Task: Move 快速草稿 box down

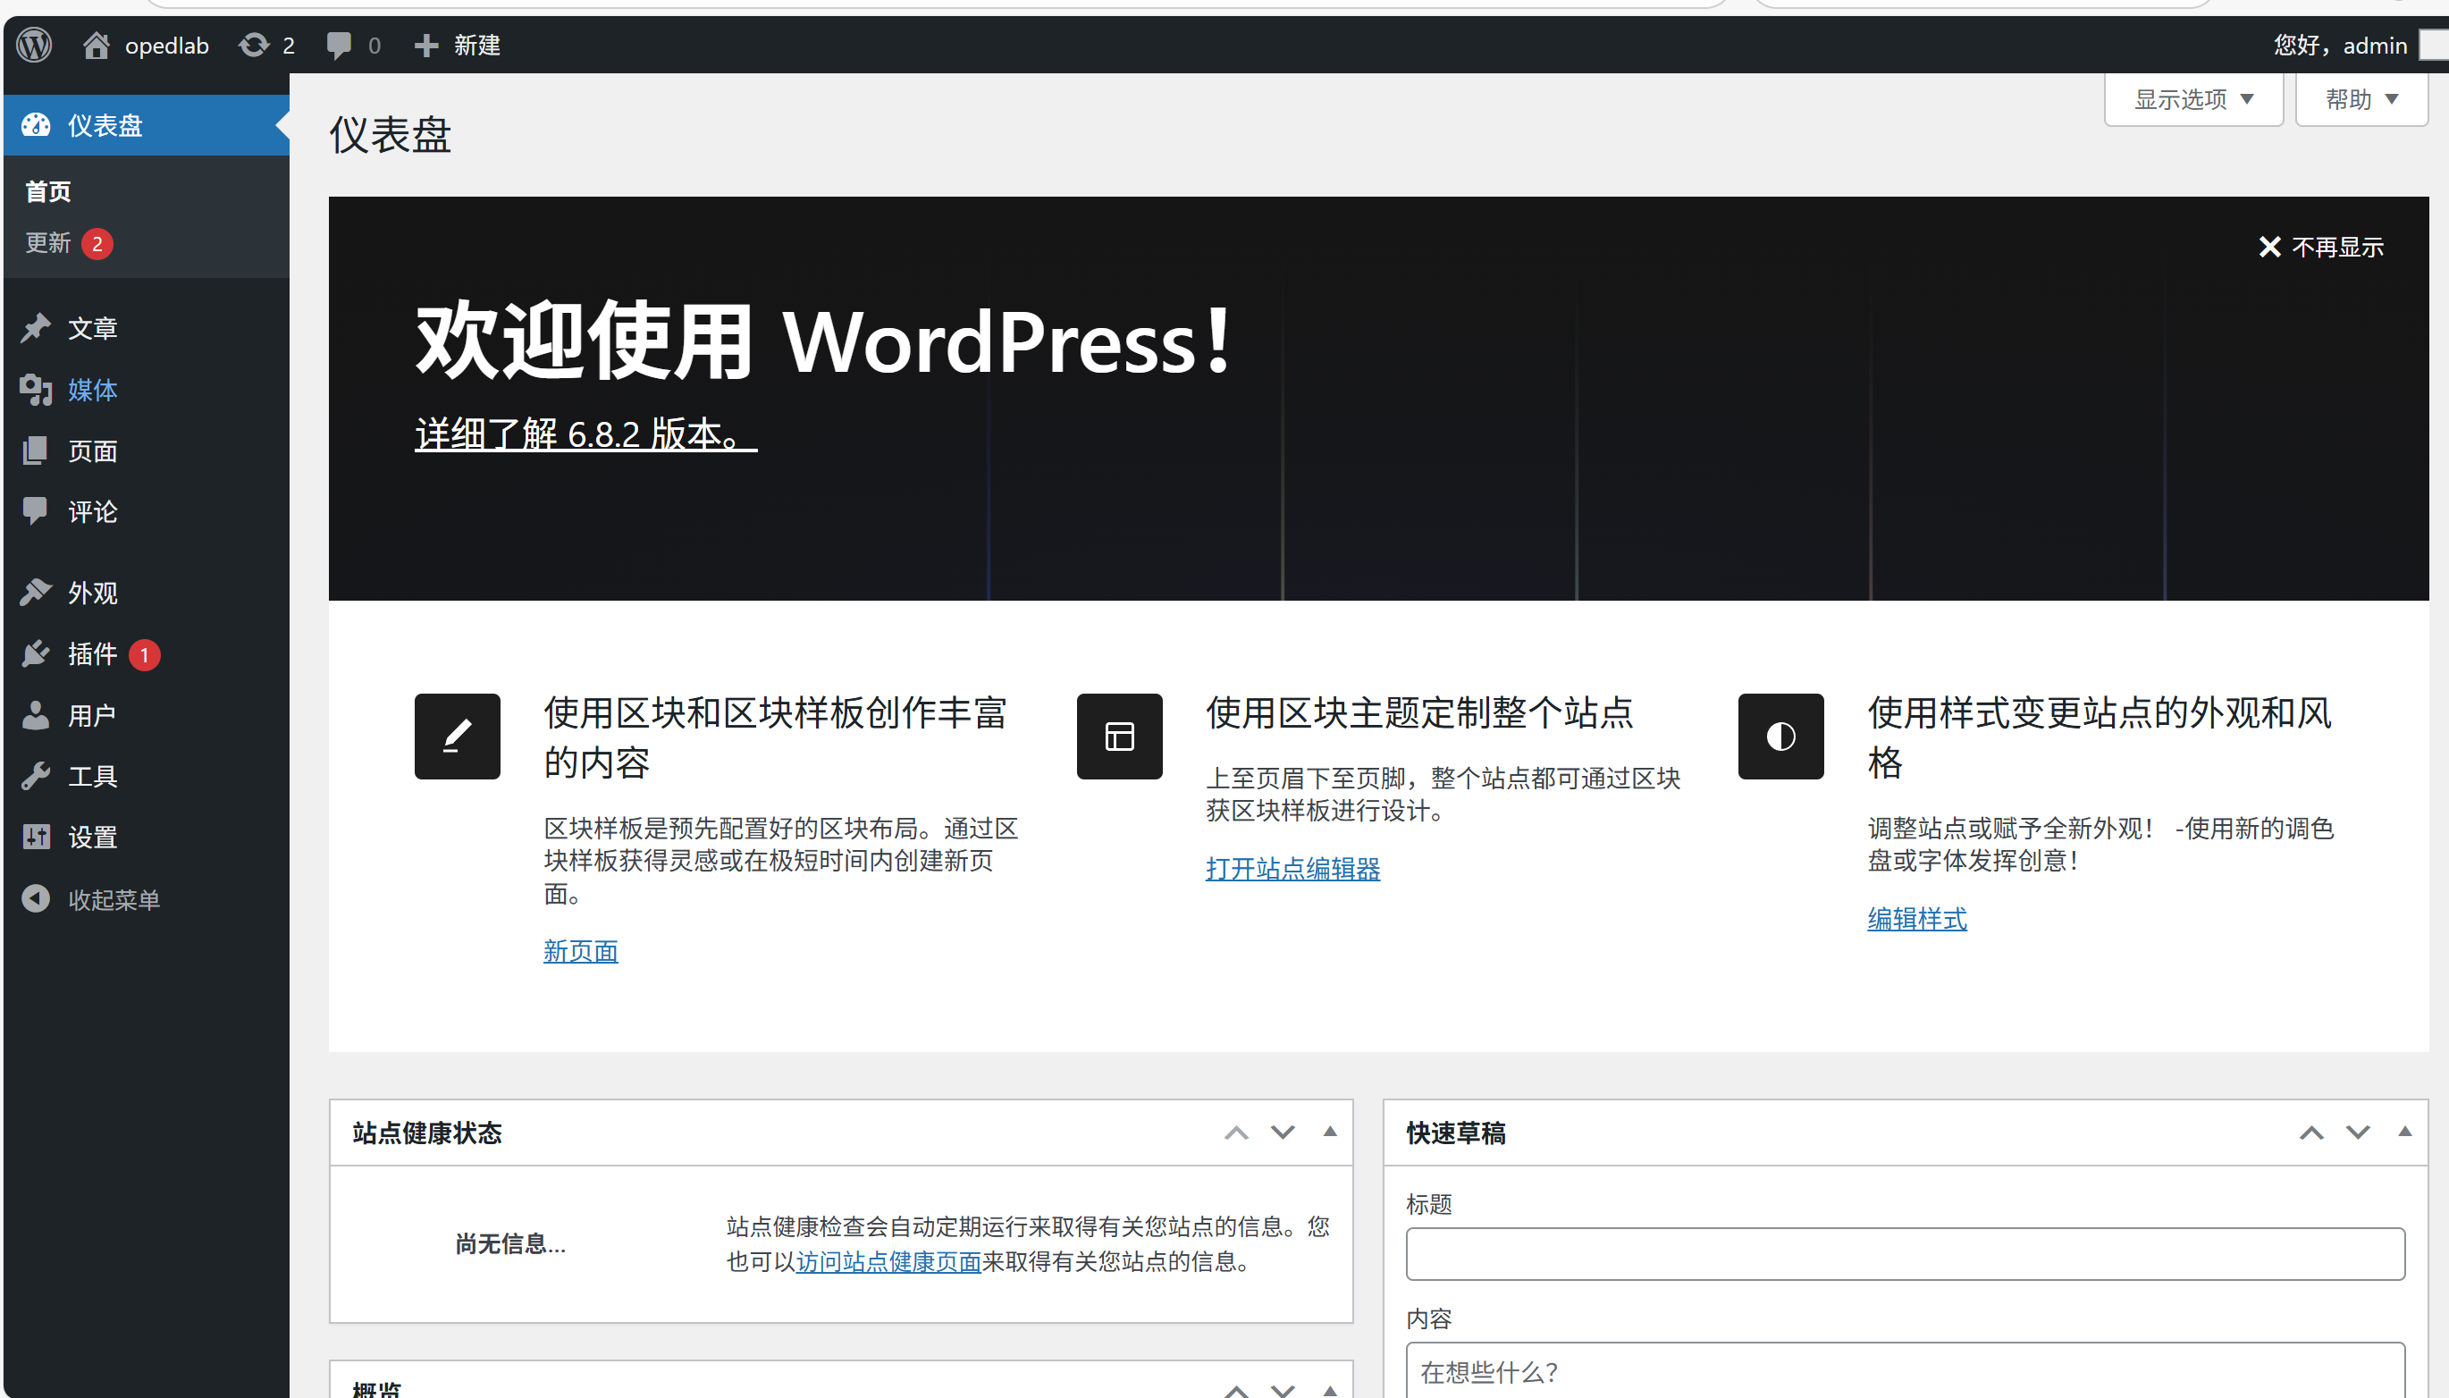Action: (x=2358, y=1133)
